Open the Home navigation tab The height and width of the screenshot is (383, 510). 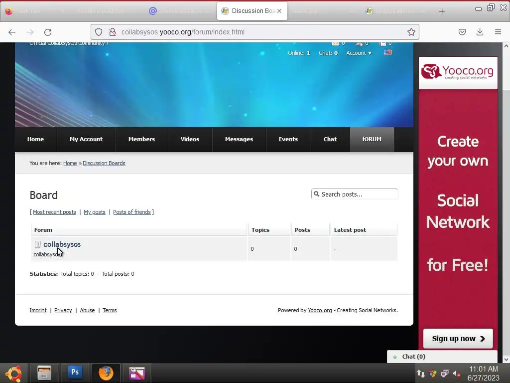click(x=35, y=139)
